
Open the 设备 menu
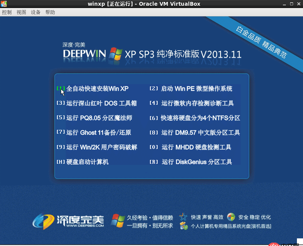point(36,12)
